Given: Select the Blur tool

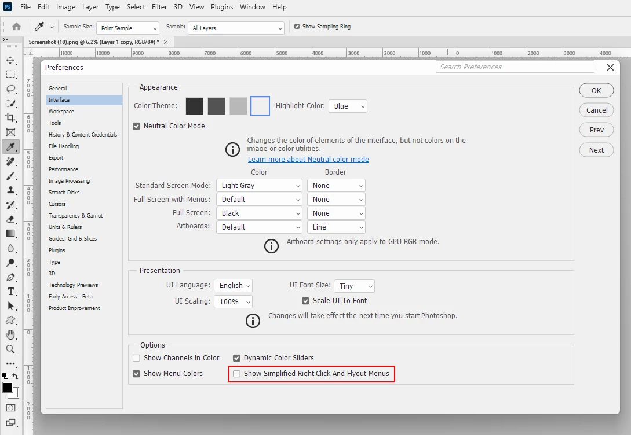Looking at the screenshot, I should pos(10,248).
